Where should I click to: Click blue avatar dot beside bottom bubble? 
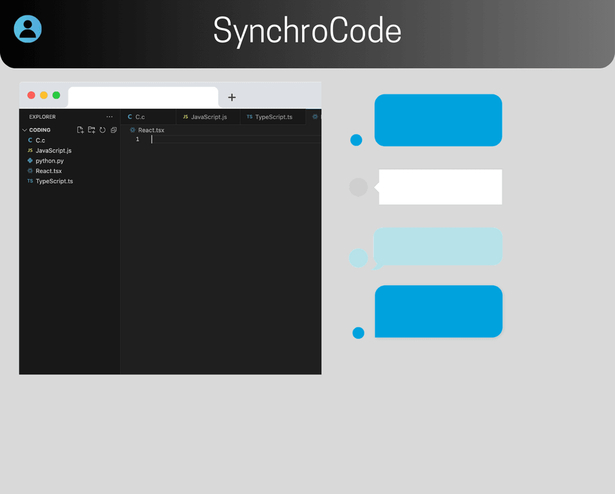click(359, 333)
